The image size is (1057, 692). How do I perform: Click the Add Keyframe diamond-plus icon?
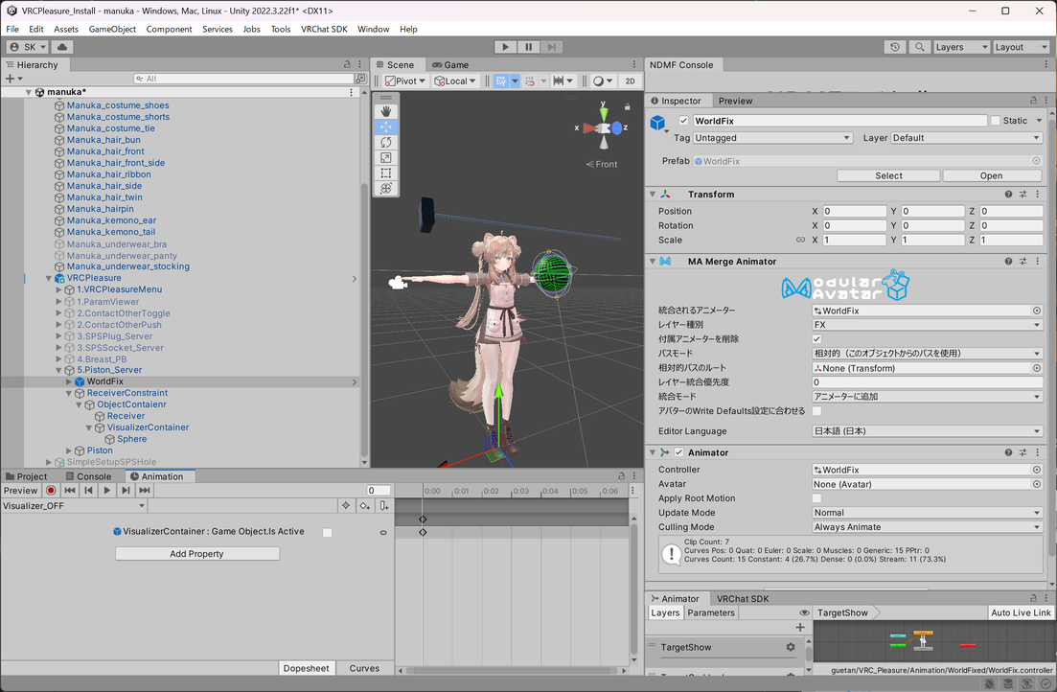tap(365, 505)
